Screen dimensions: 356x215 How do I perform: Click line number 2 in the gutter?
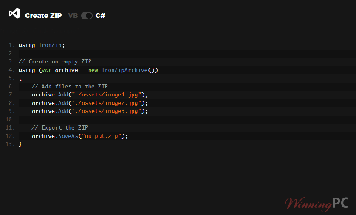(11, 54)
